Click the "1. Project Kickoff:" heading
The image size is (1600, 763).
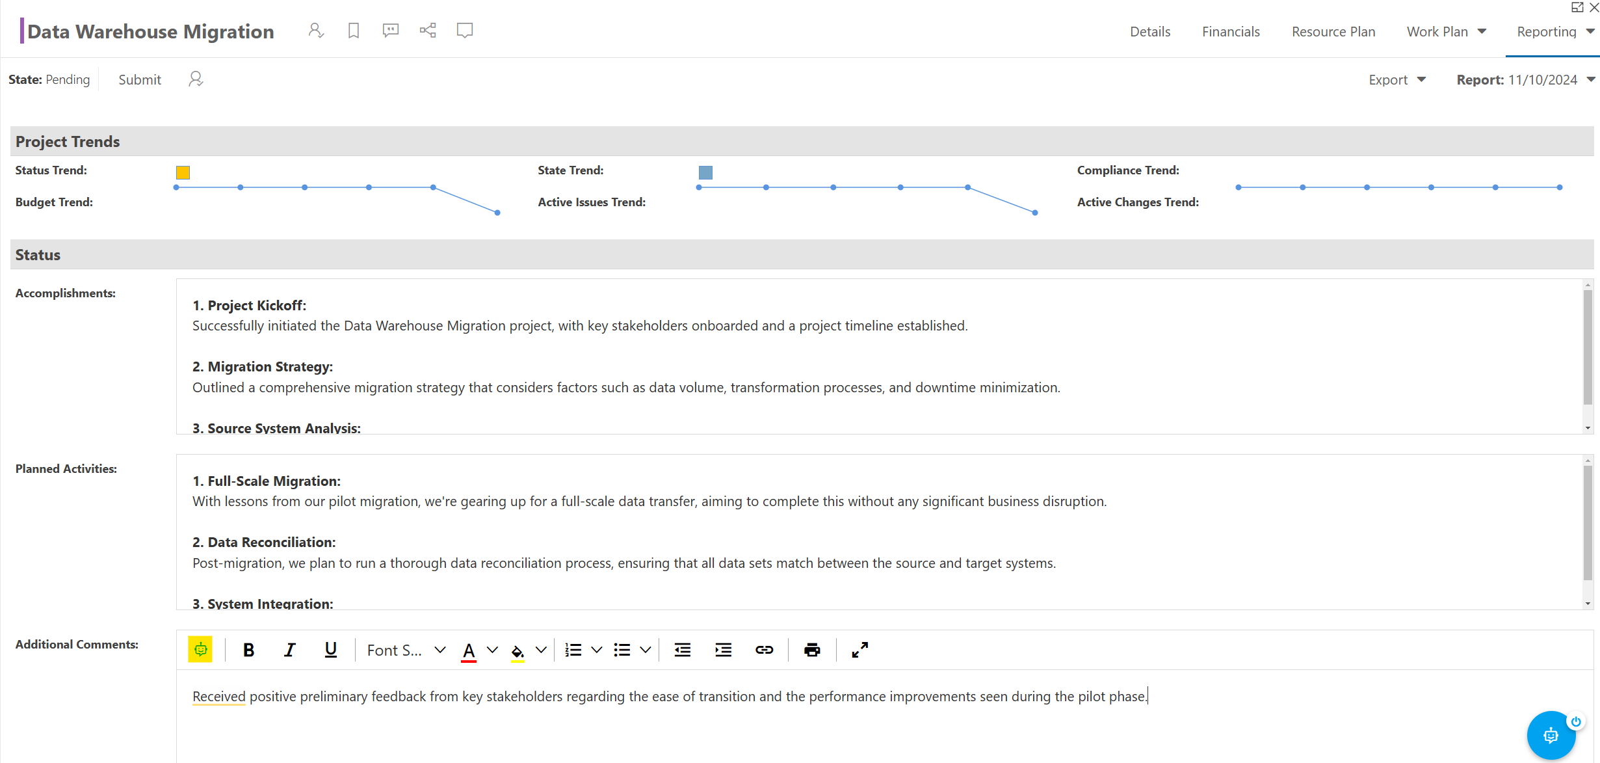click(249, 305)
